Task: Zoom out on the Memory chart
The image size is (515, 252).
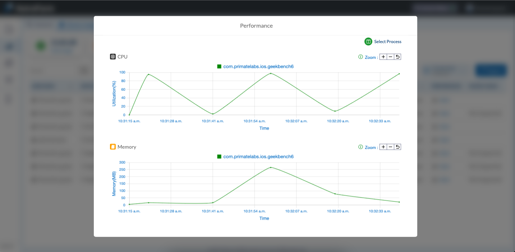Action: (390, 147)
